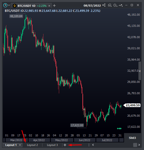Viewport: 144px width, 150px height.
Task: Open the share chart icon
Action: [x=104, y=5]
